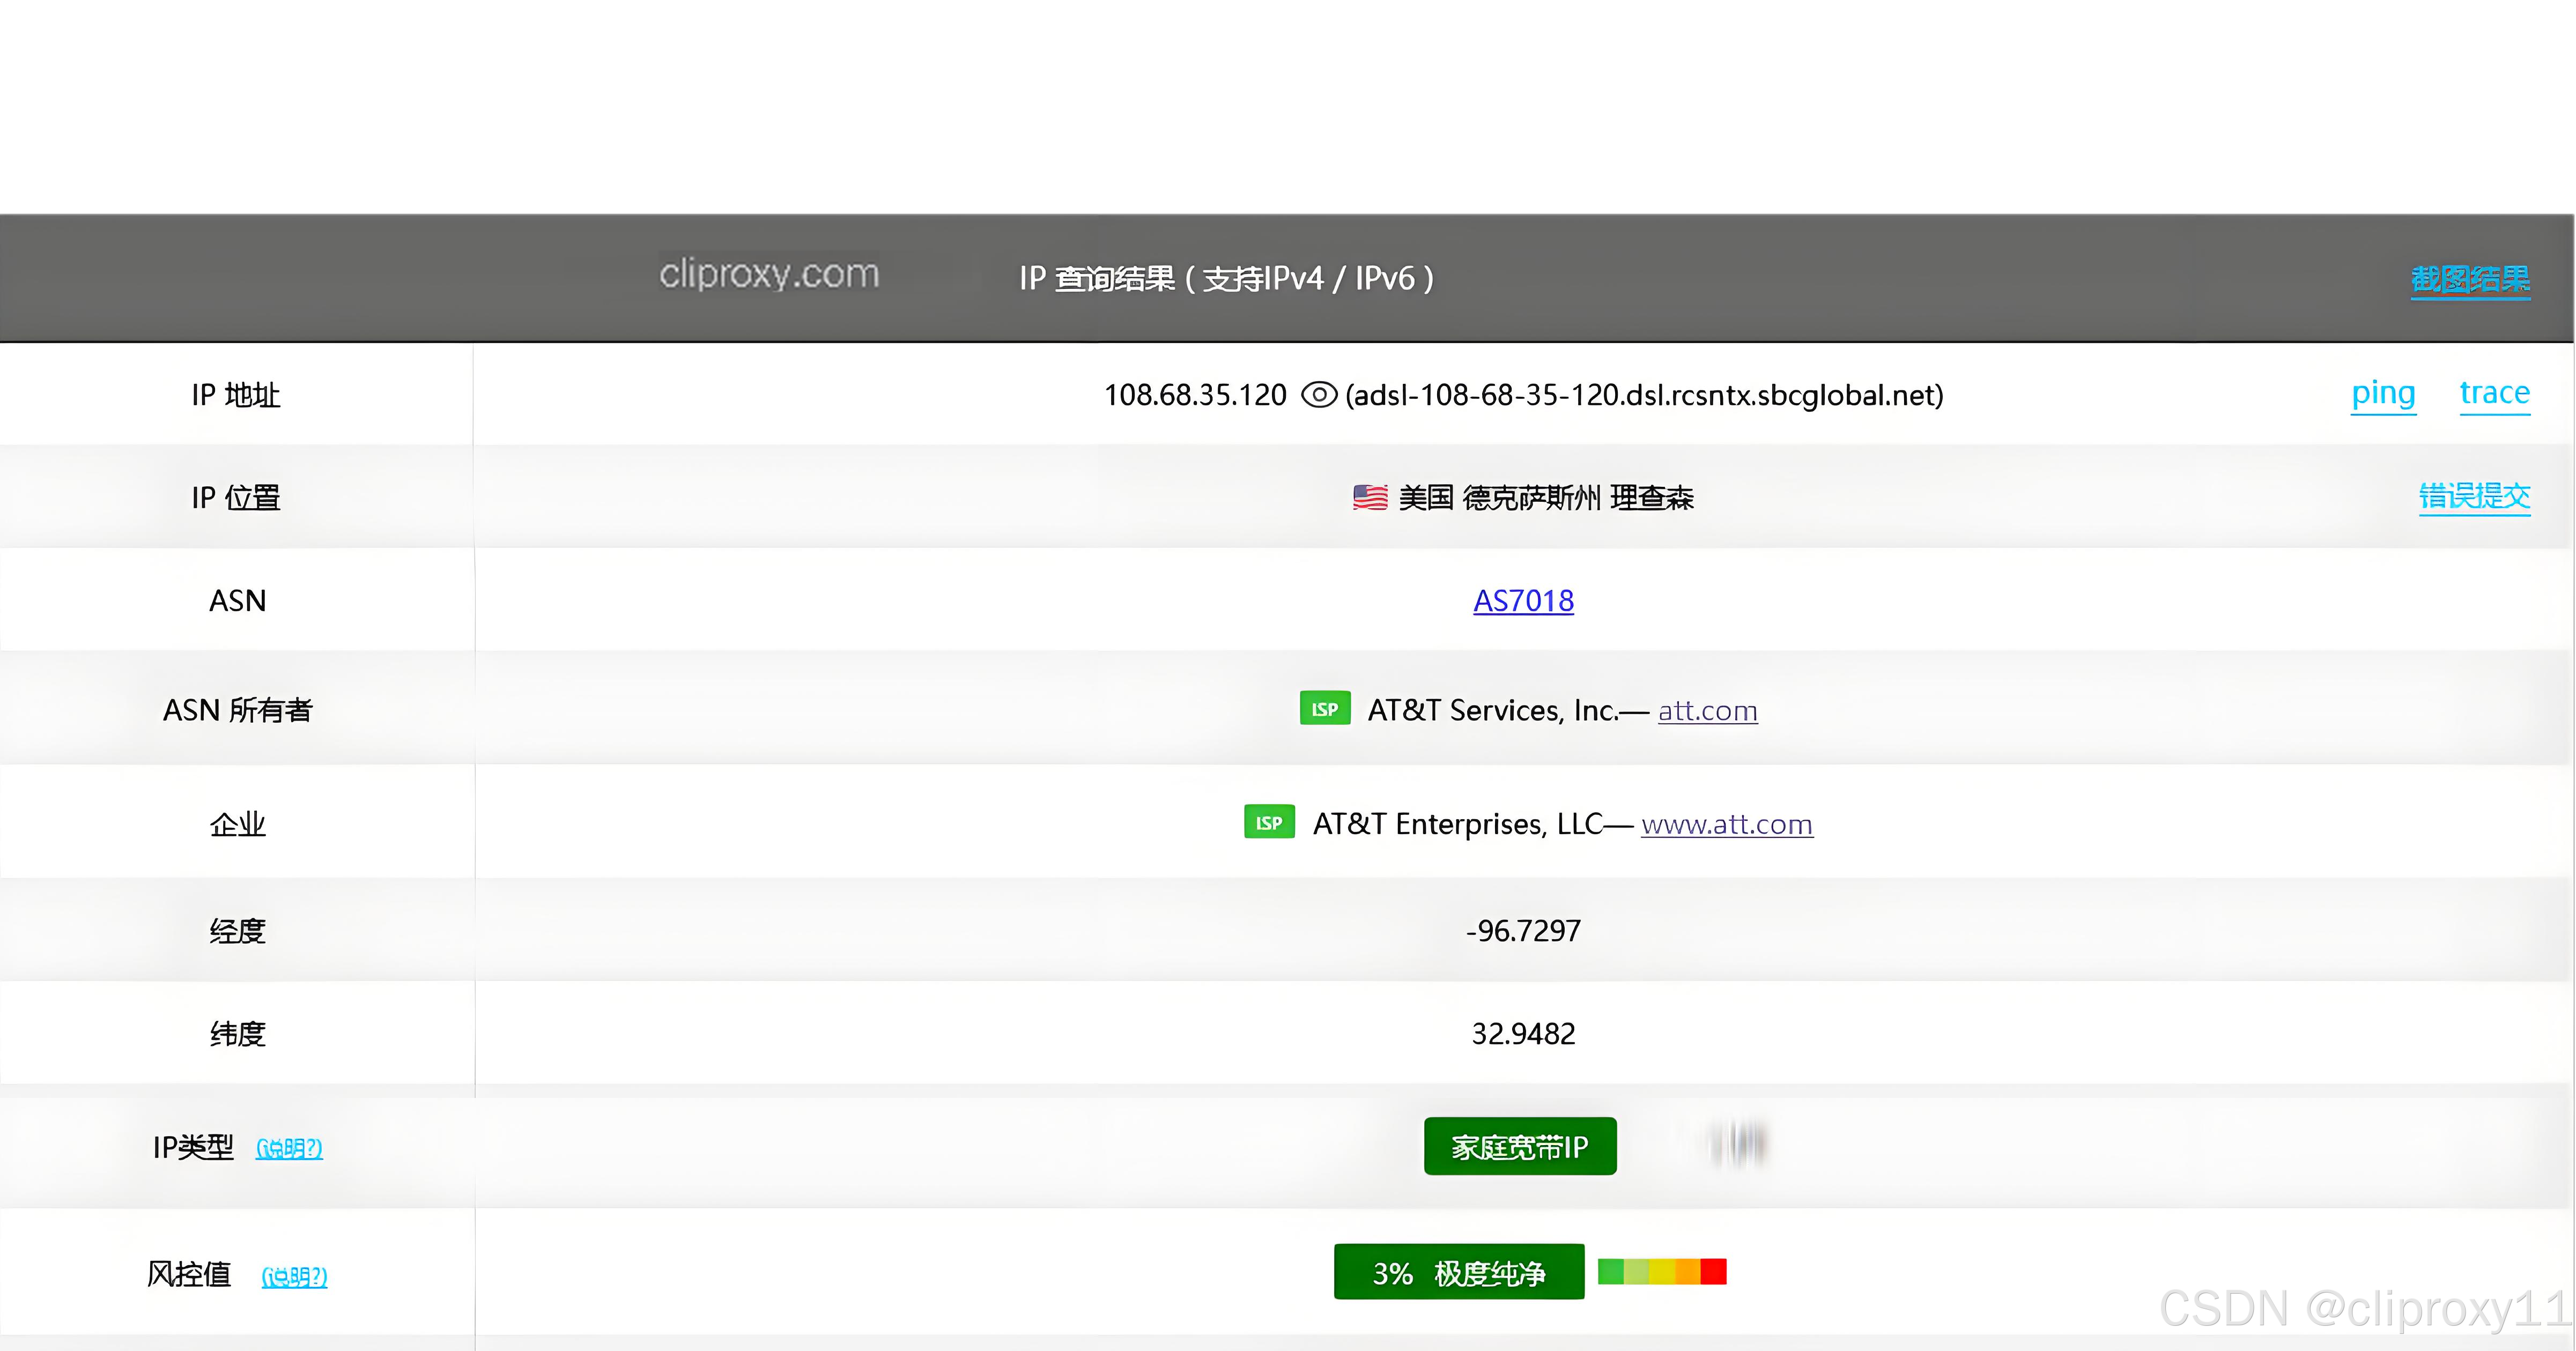The width and height of the screenshot is (2576, 1351).
Task: Click the 错误提交 report error link
Action: (x=2474, y=496)
